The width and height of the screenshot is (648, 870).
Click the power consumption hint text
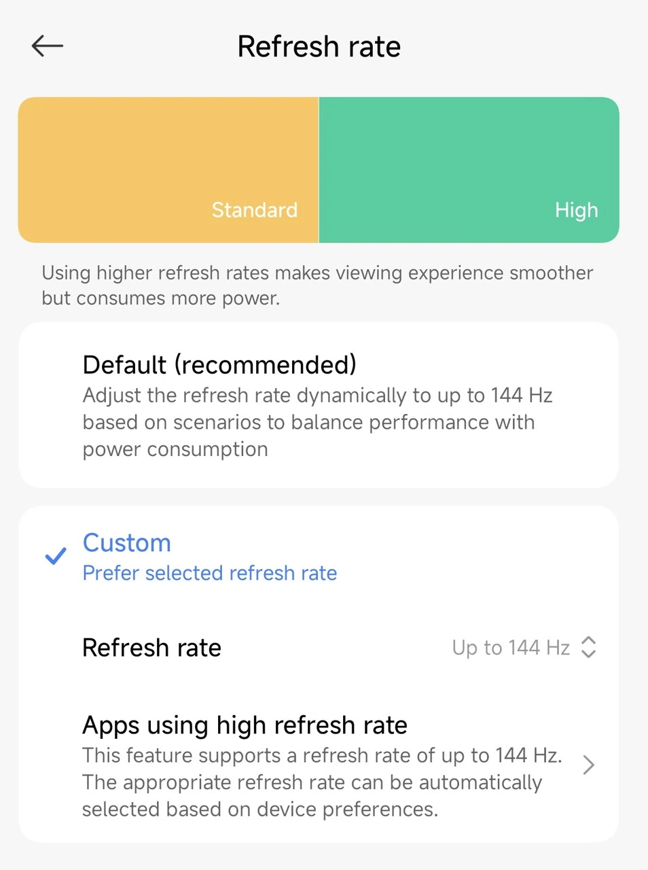click(x=317, y=285)
